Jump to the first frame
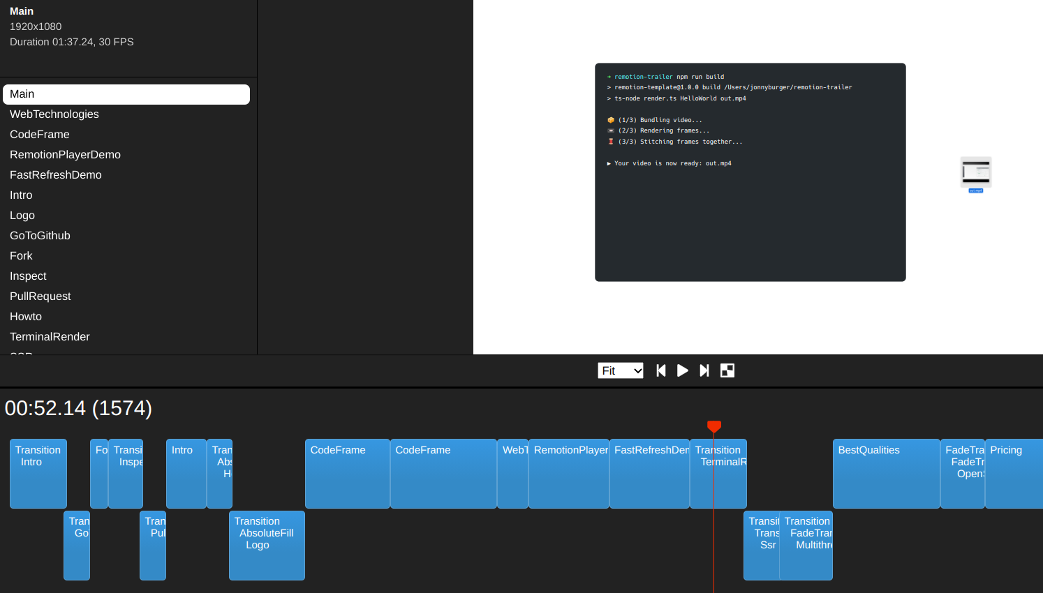The image size is (1043, 593). [660, 370]
